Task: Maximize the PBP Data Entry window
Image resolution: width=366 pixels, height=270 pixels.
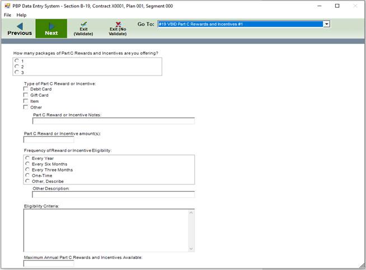Action: [337, 6]
